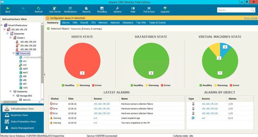Collapse the Storage-DRS tree node
Image resolution: width=258 pixels, height=137 pixels.
pyautogui.click(x=14, y=95)
